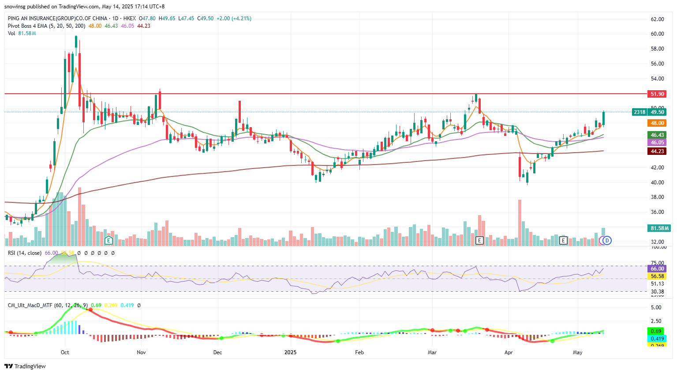Click the +2.00 (+4.21%) change text

(x=234, y=18)
